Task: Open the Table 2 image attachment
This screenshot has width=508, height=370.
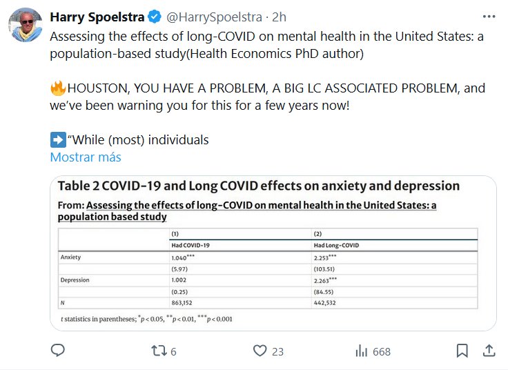Action: 273,253
